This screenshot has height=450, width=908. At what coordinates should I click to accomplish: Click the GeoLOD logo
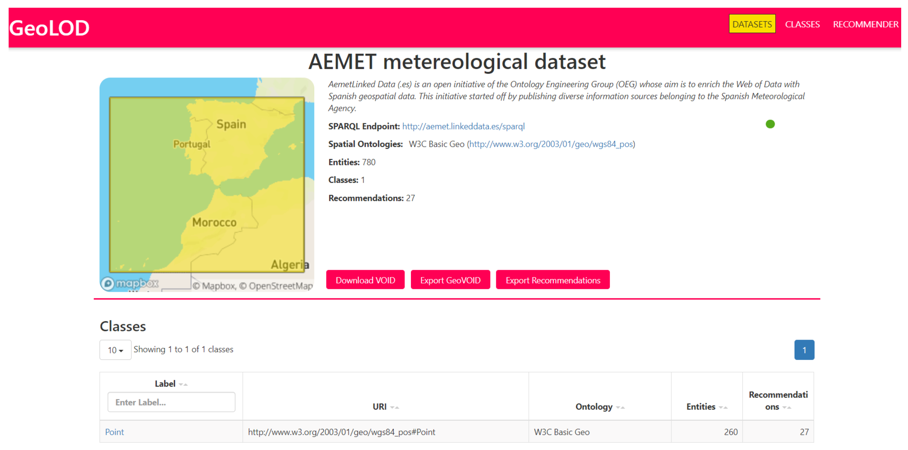point(49,28)
